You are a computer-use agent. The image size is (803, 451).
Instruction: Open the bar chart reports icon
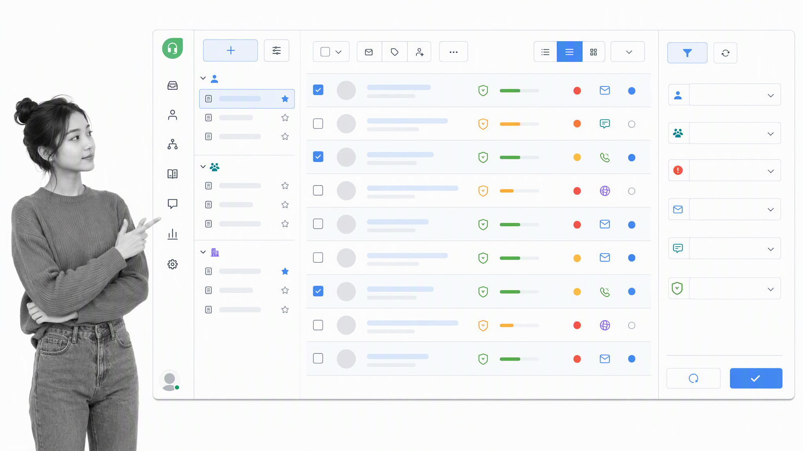(x=173, y=234)
